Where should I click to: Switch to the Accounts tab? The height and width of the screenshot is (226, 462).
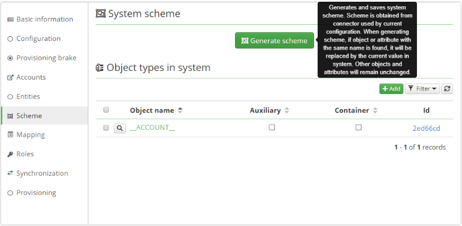pos(44,77)
